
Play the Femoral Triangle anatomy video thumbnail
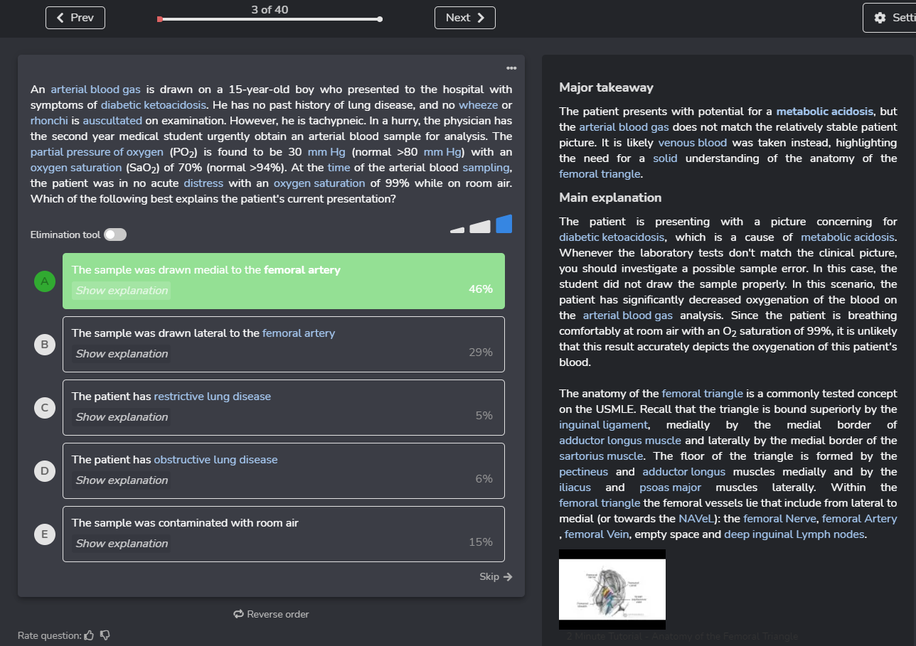pyautogui.click(x=612, y=589)
